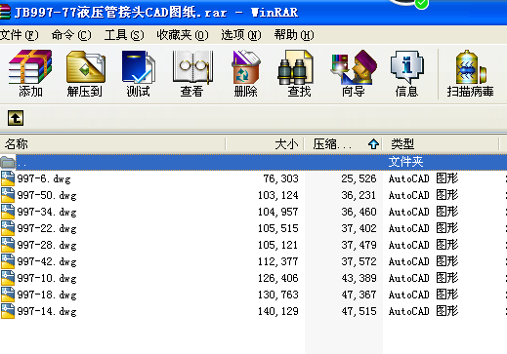The image size is (507, 354).
Task: Select the file name 997-22.dwg
Action: [x=47, y=228]
